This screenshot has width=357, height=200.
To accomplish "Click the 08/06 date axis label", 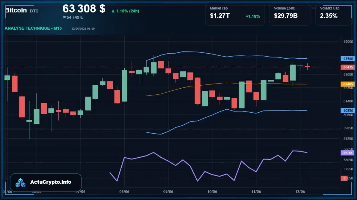I will (124, 192).
